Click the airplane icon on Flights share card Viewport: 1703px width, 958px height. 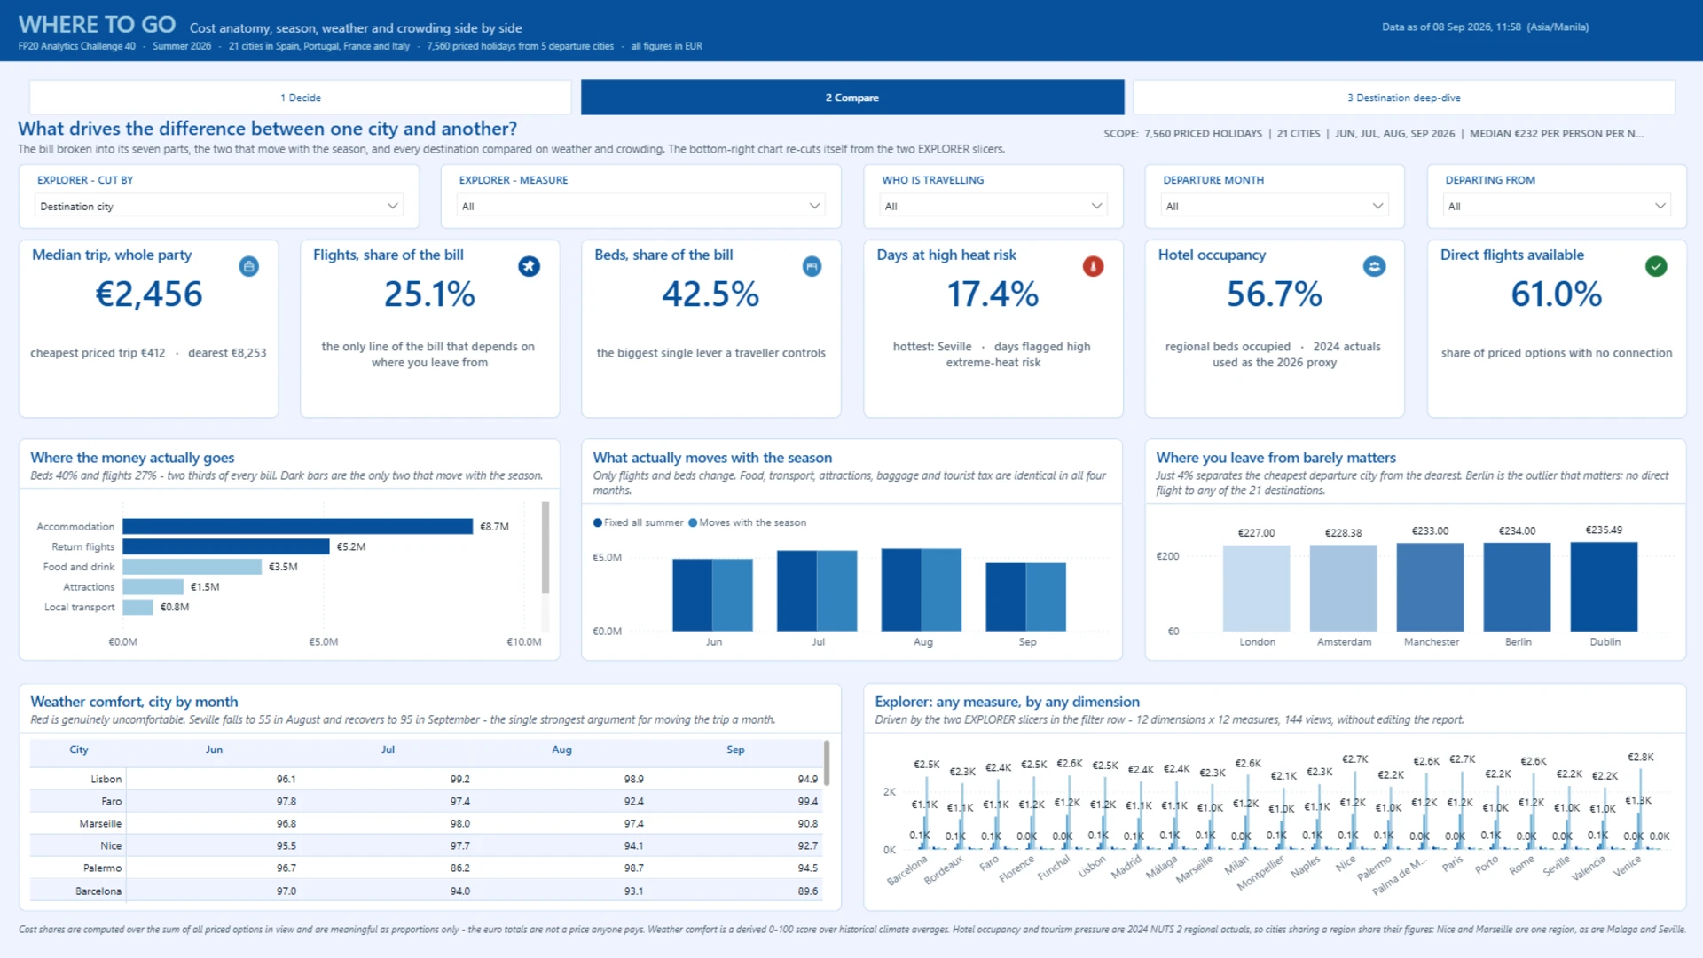[530, 266]
